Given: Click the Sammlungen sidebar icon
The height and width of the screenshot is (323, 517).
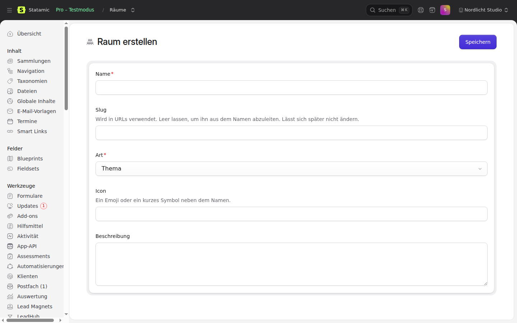Looking at the screenshot, I should pos(10,61).
